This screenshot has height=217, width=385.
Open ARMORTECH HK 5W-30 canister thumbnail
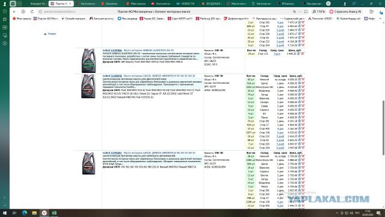(x=88, y=163)
